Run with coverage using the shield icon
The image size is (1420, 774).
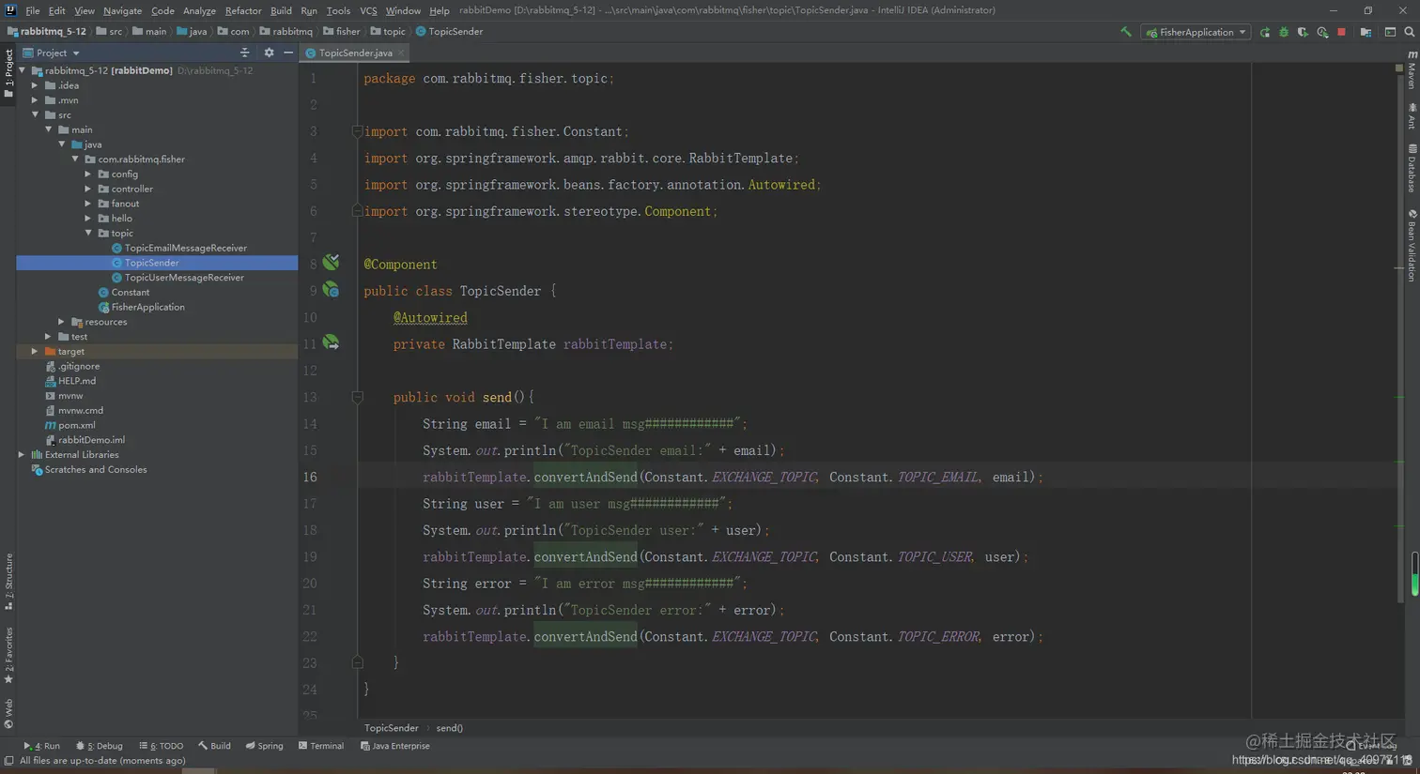tap(1303, 32)
